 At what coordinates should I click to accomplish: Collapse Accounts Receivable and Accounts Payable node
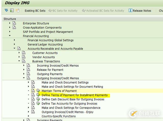click(x=14, y=48)
